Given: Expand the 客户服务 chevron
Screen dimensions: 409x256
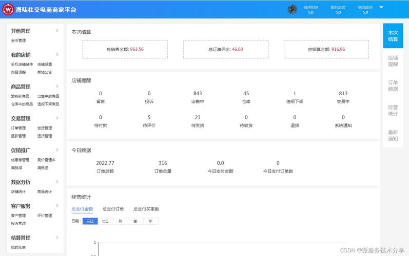Looking at the screenshot, I should point(57,205).
